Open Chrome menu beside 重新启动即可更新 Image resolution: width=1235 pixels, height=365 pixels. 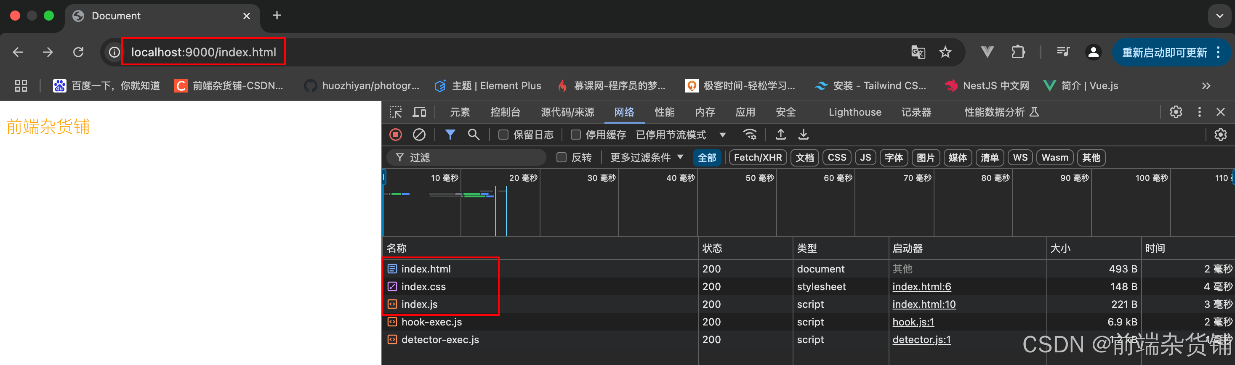click(x=1218, y=52)
